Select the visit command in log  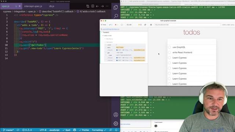click(125, 45)
